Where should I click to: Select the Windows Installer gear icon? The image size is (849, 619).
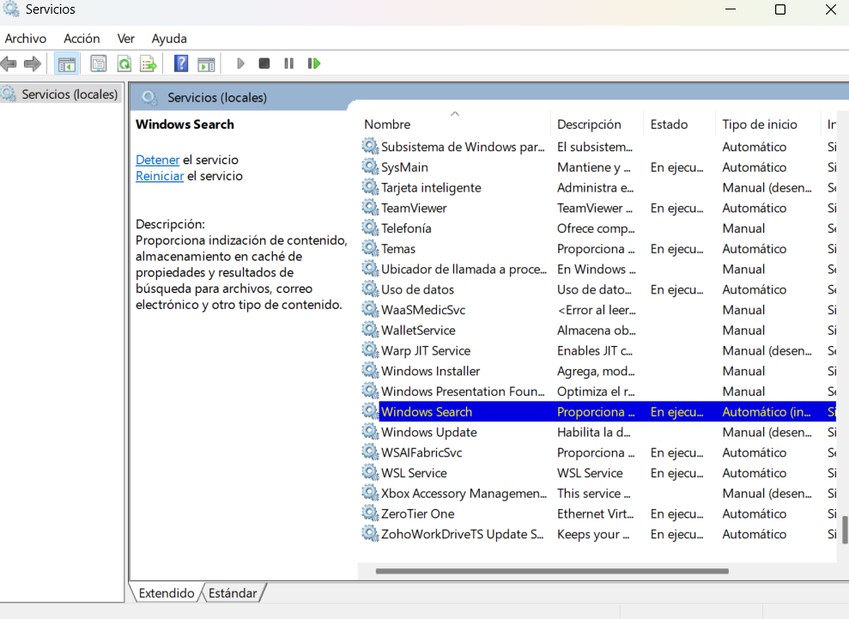[x=370, y=370]
